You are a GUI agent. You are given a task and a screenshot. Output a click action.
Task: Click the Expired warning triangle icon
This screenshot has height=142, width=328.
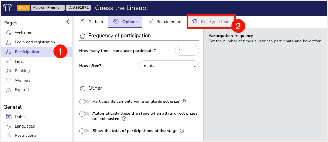(x=9, y=90)
